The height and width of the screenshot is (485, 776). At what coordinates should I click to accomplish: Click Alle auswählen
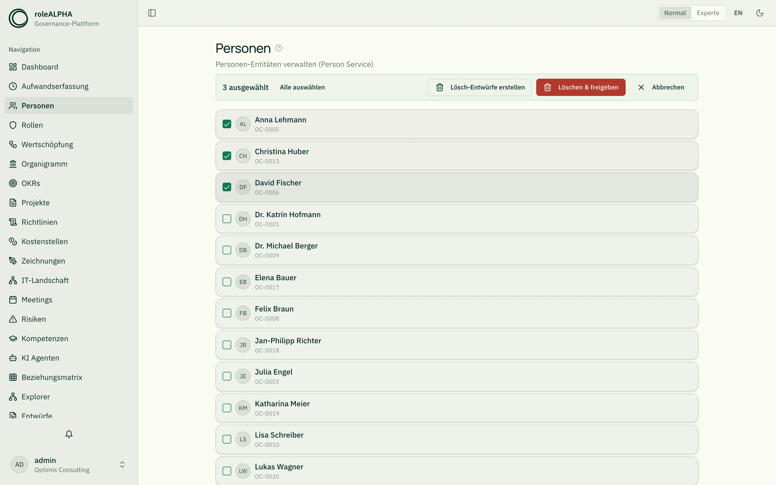point(302,87)
